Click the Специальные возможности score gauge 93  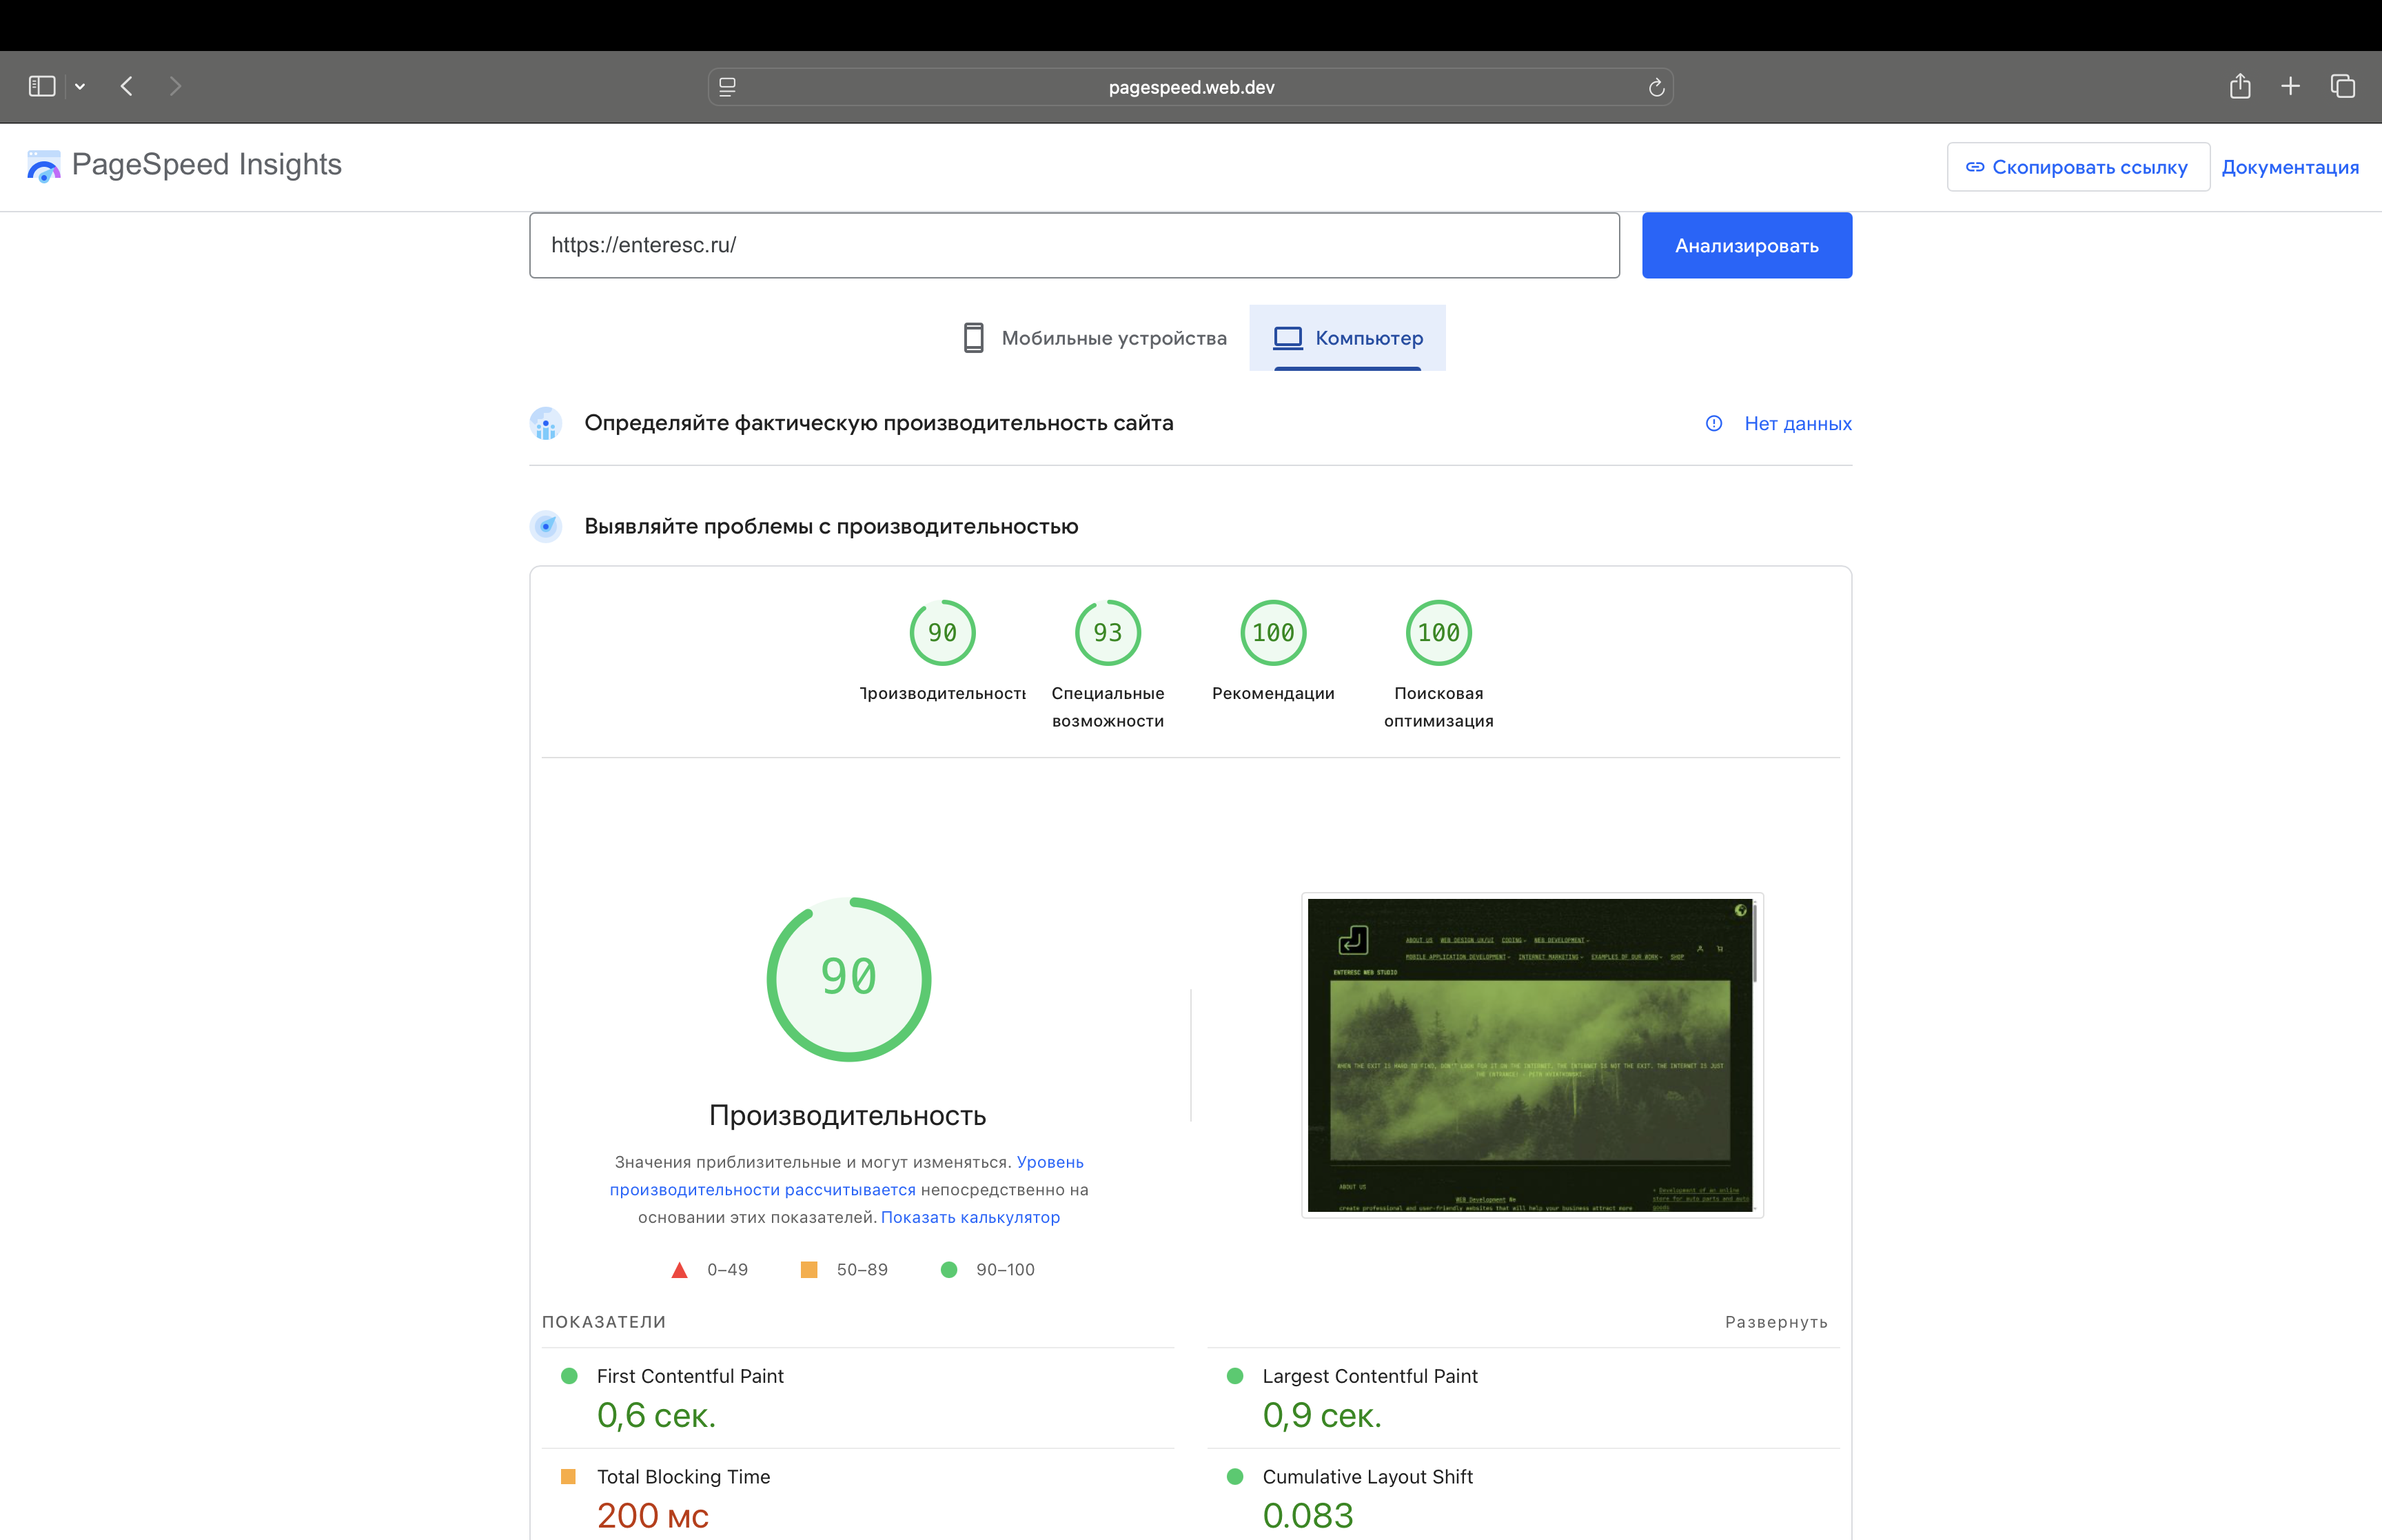point(1108,632)
